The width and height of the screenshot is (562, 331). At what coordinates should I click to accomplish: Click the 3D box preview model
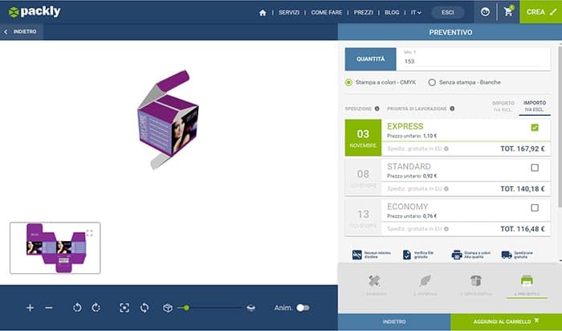[168, 121]
